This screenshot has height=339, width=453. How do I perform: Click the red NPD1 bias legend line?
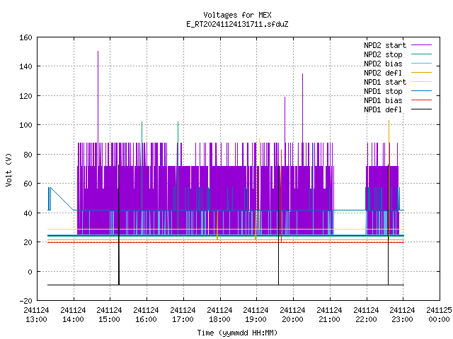[x=422, y=100]
